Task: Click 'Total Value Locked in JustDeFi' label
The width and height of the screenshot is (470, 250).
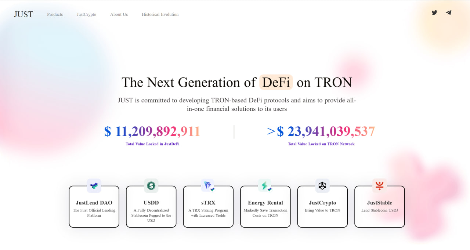Action: [152, 144]
